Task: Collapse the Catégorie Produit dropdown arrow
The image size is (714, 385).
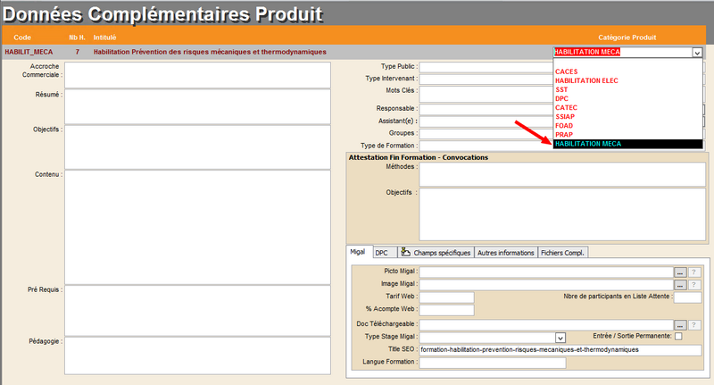Action: click(x=696, y=53)
